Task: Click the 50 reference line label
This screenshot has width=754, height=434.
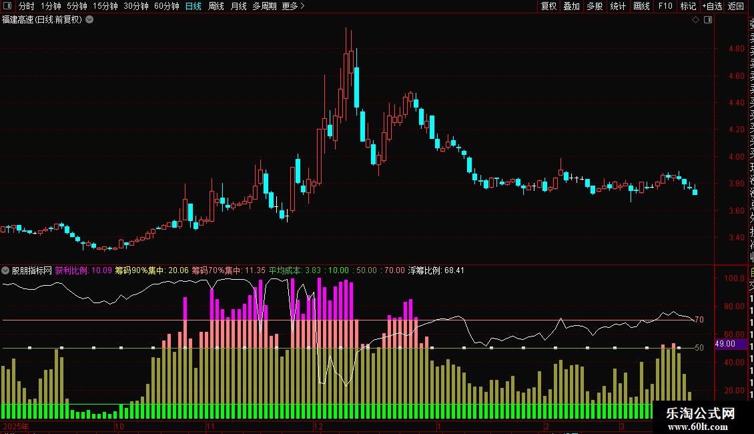Action: click(699, 348)
